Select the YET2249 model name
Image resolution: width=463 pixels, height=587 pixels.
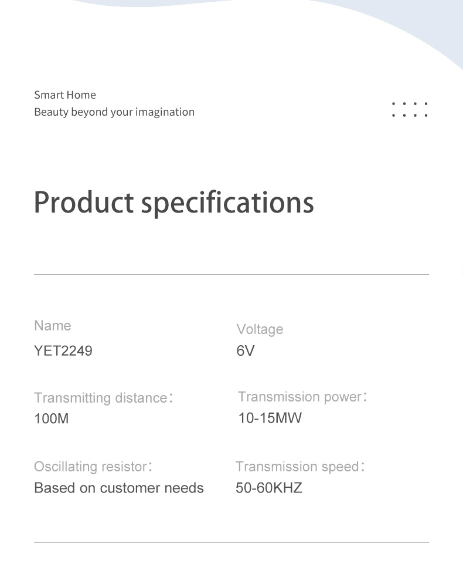tap(63, 351)
